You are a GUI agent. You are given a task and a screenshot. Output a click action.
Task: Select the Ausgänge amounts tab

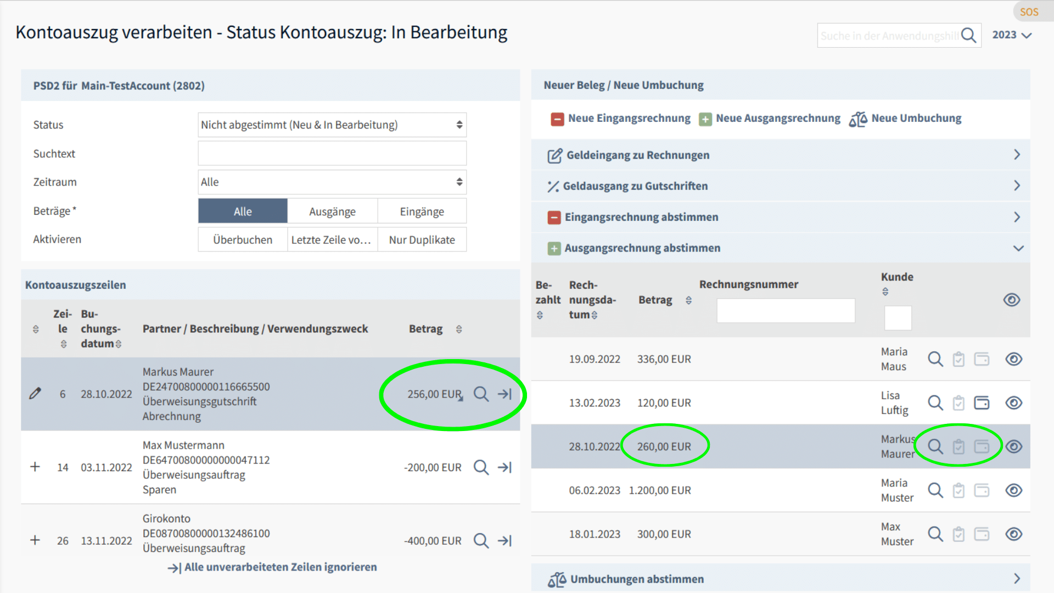[332, 211]
